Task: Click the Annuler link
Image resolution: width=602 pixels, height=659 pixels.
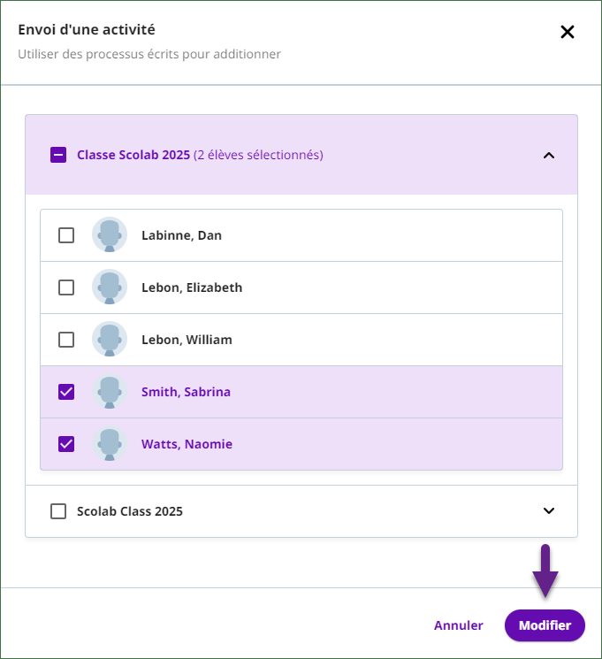Action: [x=458, y=625]
